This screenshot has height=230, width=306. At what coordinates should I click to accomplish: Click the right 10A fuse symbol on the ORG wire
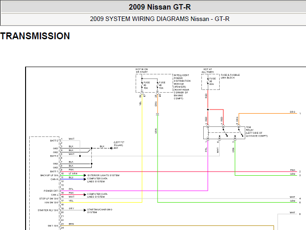[x=158, y=86]
